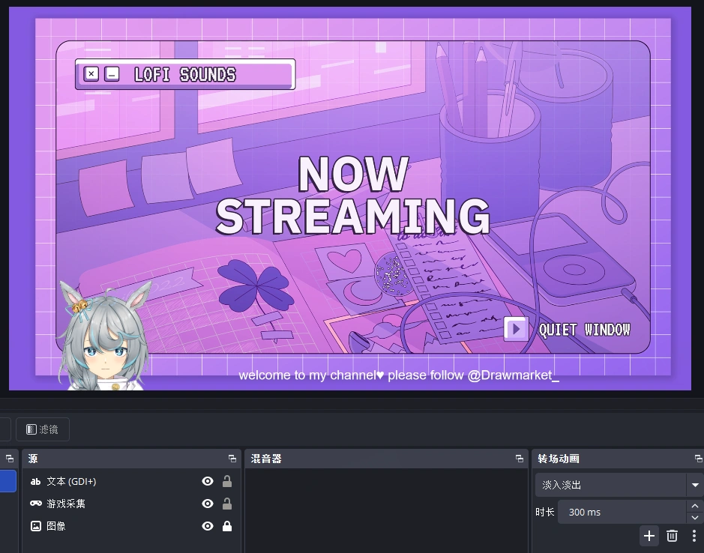Click the gamepad icon on 游戏采集 source
Image resolution: width=704 pixels, height=553 pixels.
click(x=35, y=504)
